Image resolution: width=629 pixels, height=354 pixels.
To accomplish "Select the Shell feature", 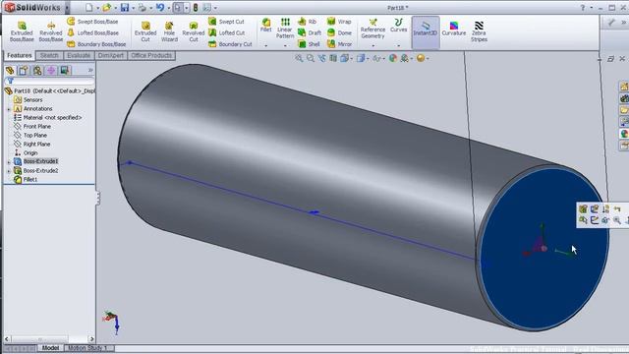I will [309, 43].
